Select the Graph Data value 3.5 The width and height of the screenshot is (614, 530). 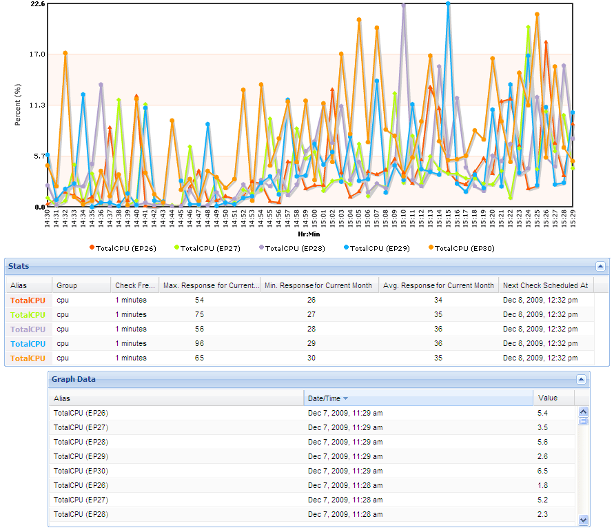click(x=542, y=427)
